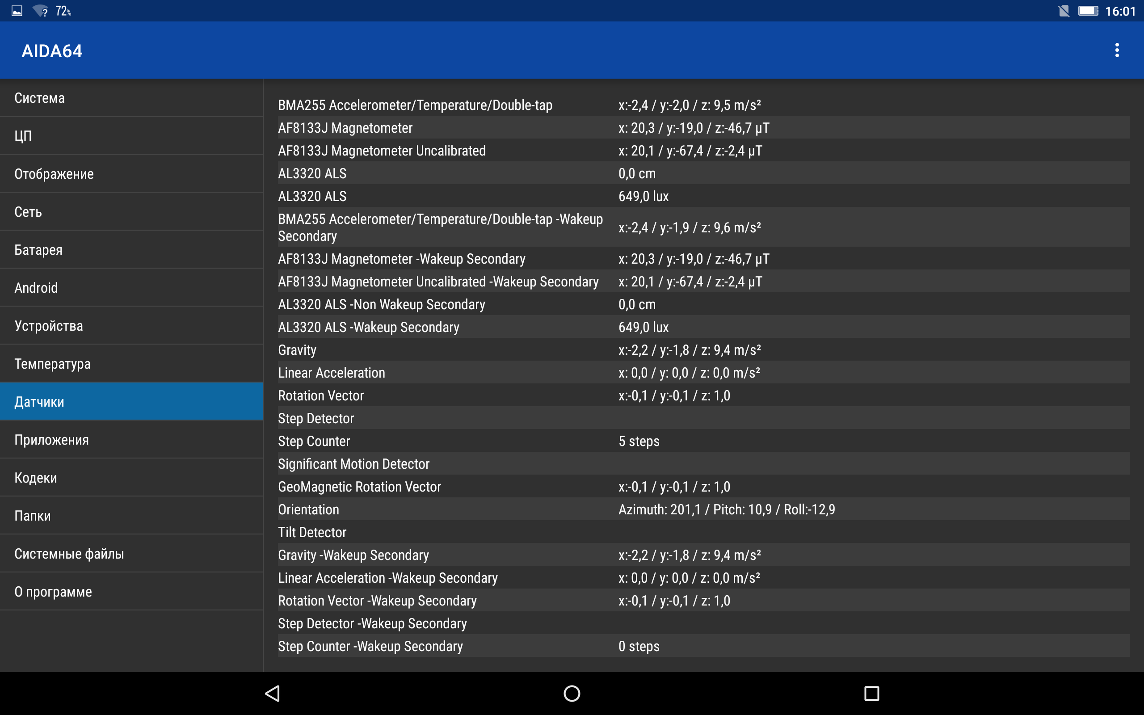Tap the Orientation sensor row
Image resolution: width=1144 pixels, height=715 pixels.
click(703, 509)
